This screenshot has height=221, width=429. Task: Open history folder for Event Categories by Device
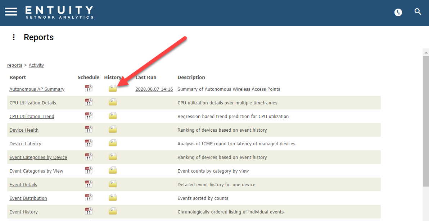113,157
